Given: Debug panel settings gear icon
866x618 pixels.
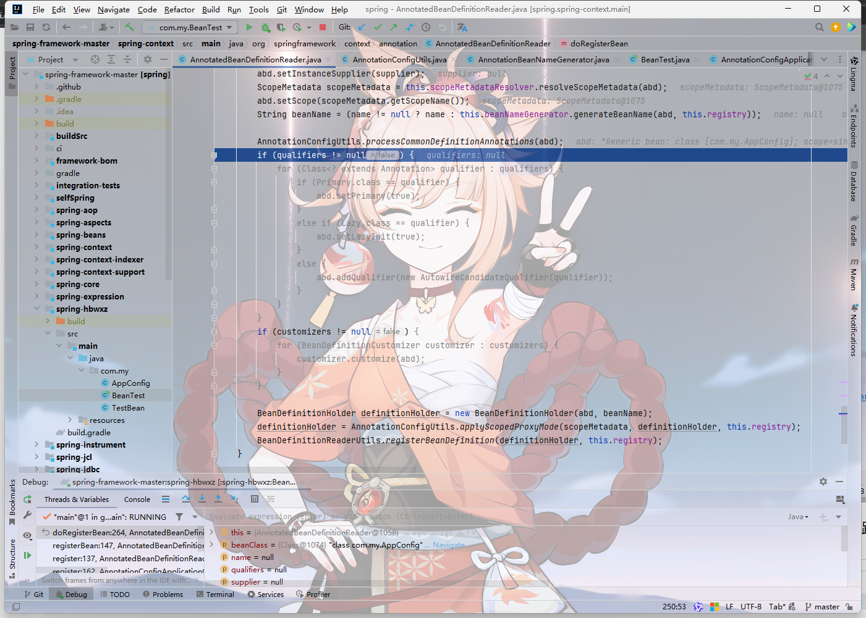Looking at the screenshot, I should point(823,482).
